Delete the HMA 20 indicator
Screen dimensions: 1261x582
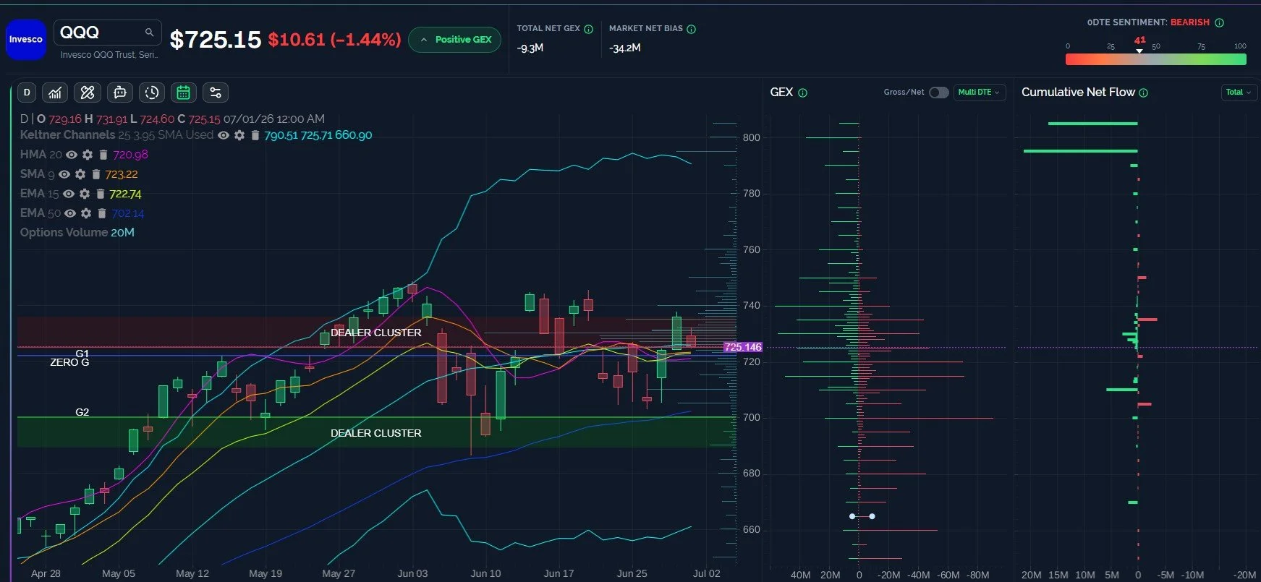click(103, 155)
